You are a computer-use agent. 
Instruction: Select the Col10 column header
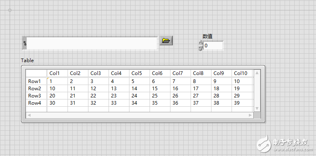click(x=242, y=73)
